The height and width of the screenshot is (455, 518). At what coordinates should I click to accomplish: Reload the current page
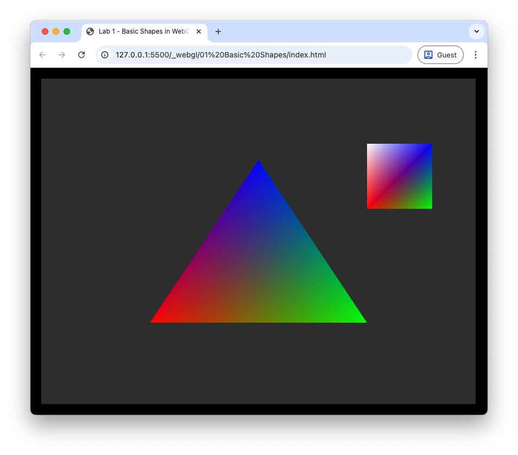(81, 55)
